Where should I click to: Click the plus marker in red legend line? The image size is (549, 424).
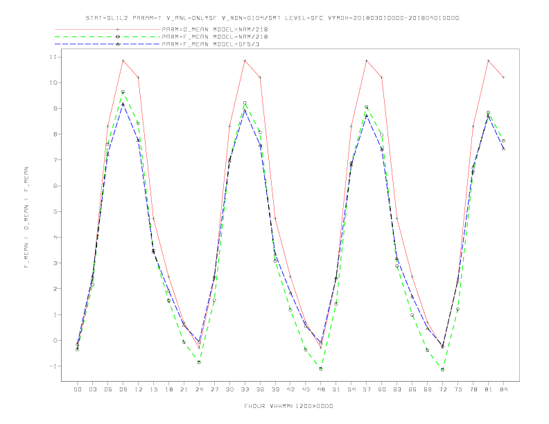pos(118,29)
